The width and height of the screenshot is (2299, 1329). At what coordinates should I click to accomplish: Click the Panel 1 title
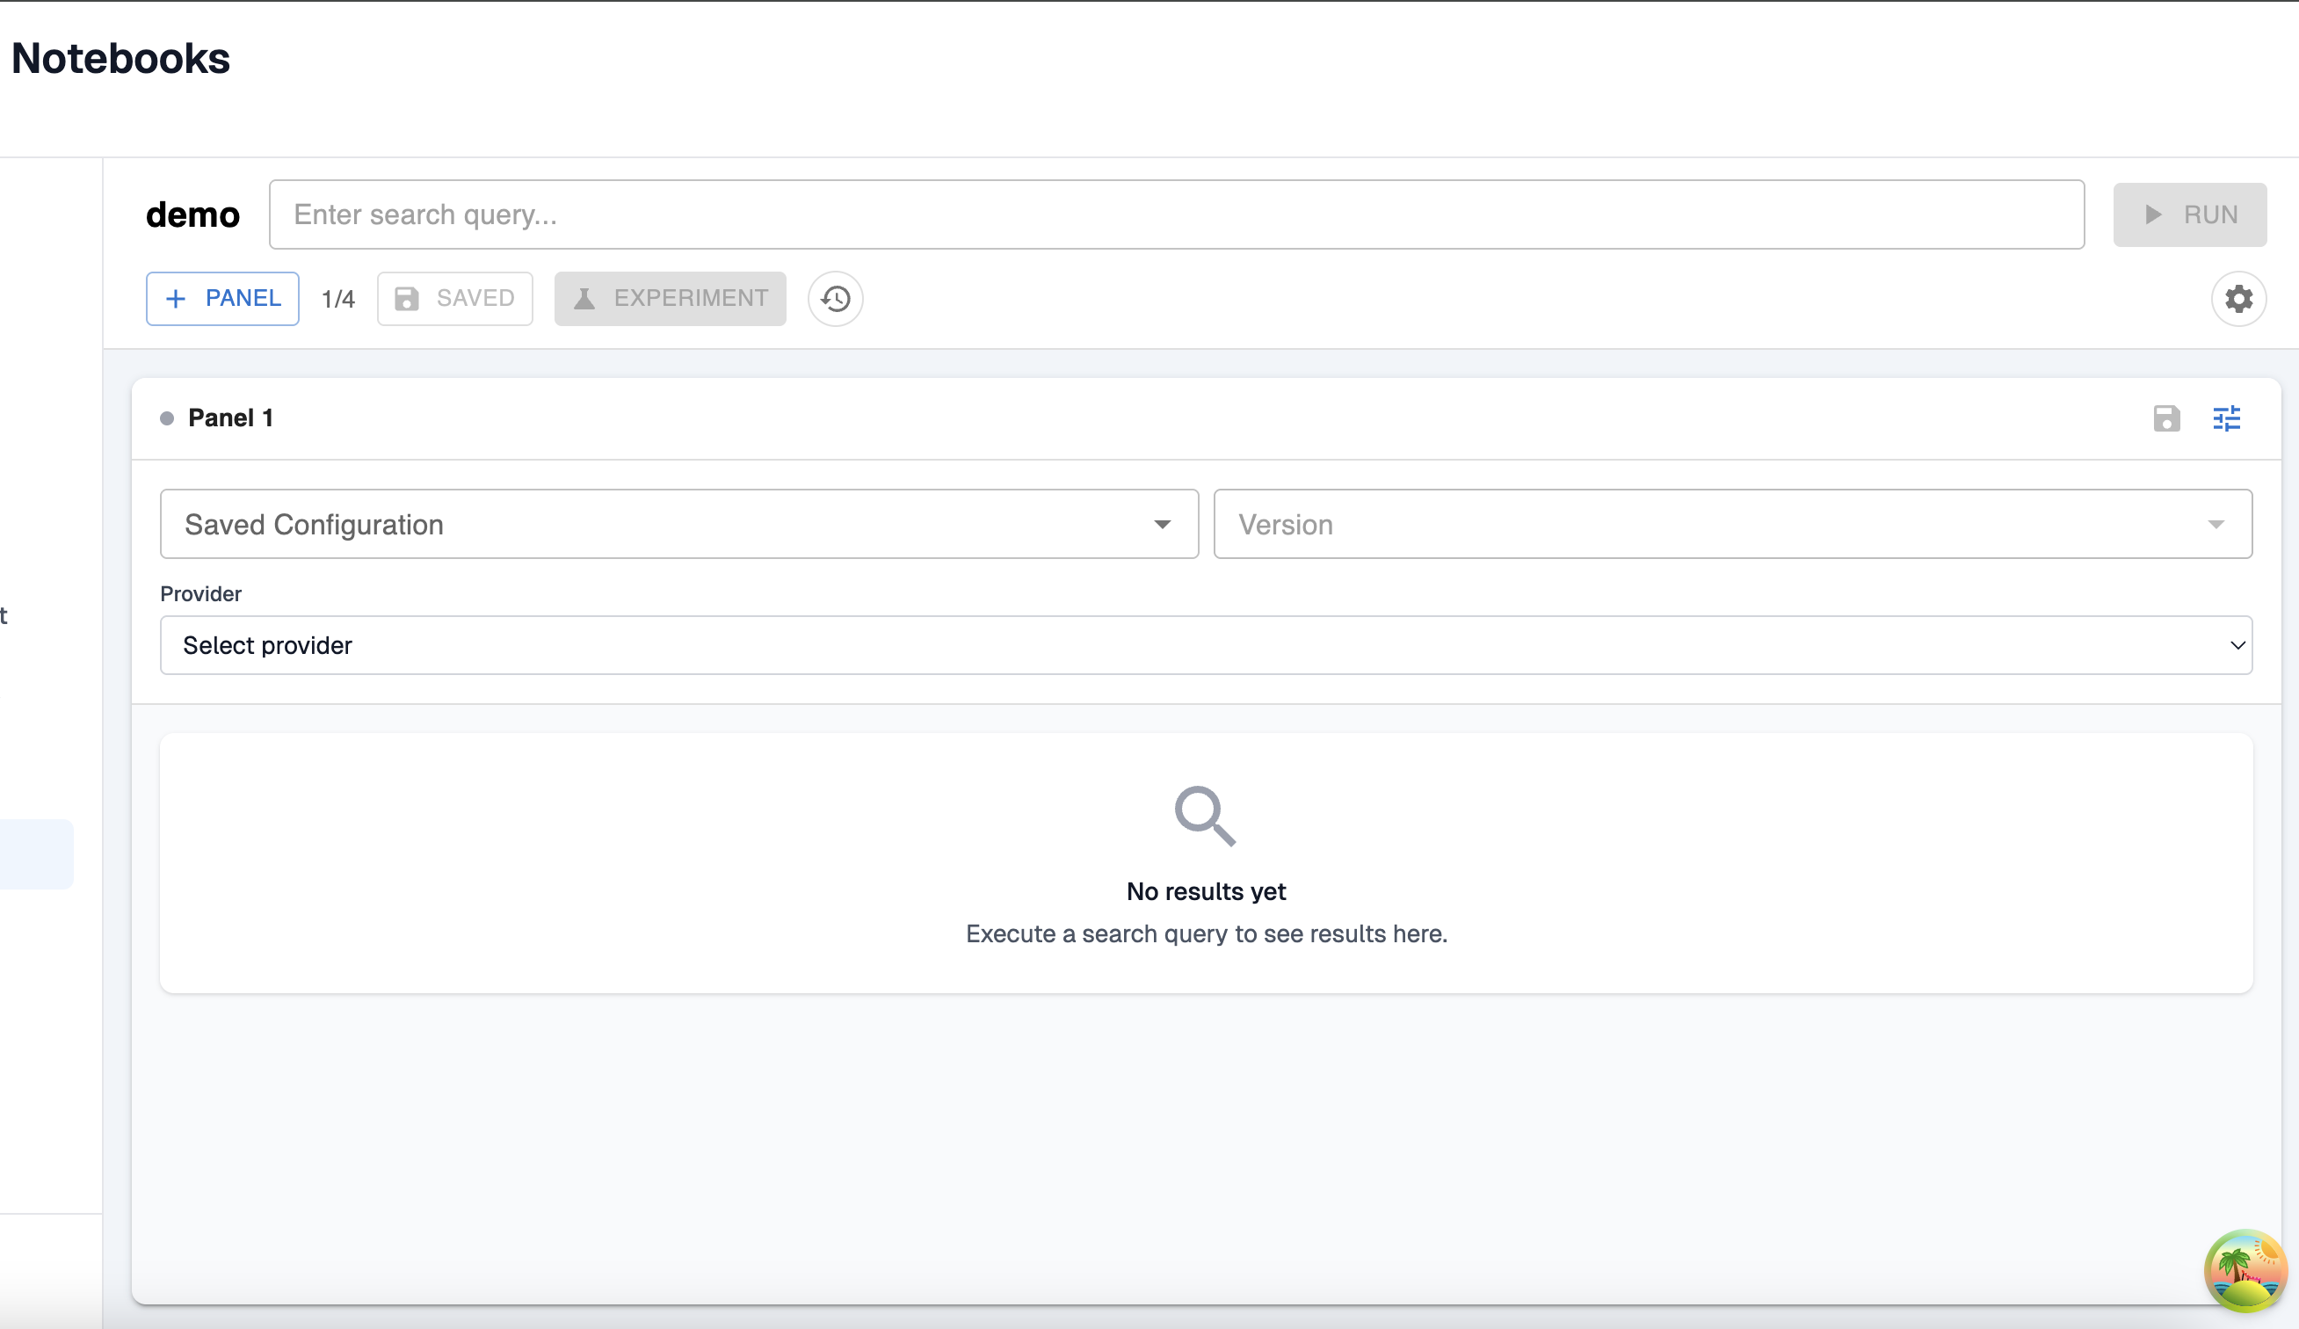coord(230,418)
